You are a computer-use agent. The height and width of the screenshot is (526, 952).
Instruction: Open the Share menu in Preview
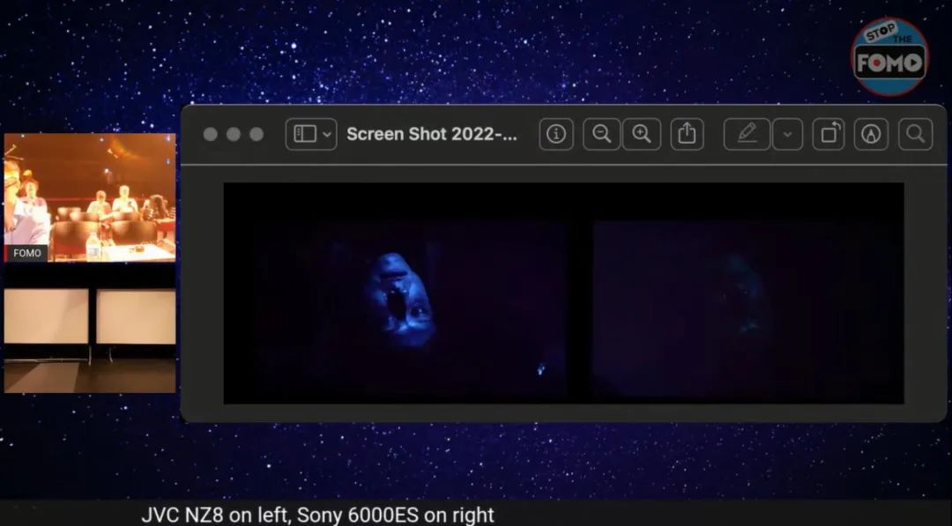[688, 134]
